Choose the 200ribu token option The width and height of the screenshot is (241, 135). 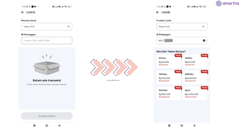coord(195,77)
